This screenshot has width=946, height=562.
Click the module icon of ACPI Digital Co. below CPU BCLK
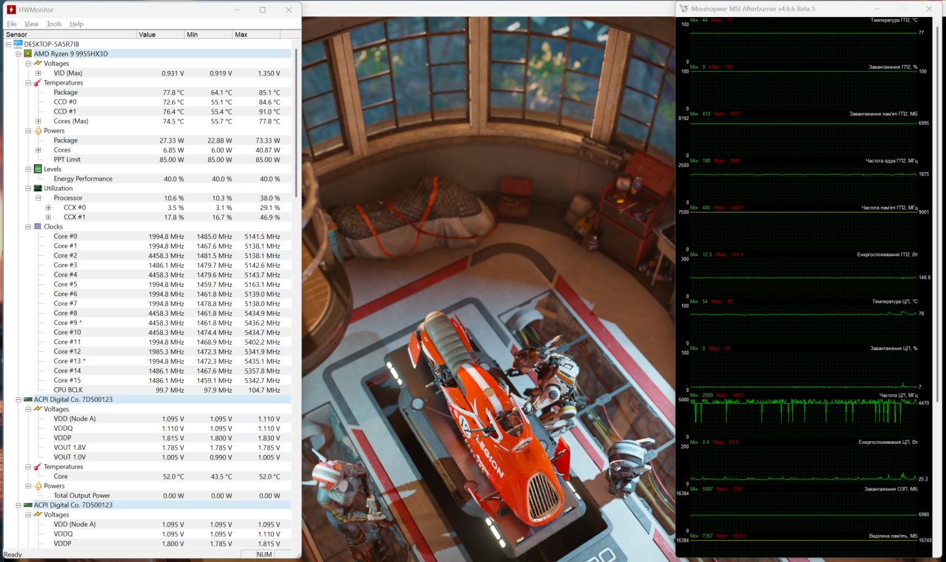click(x=28, y=399)
